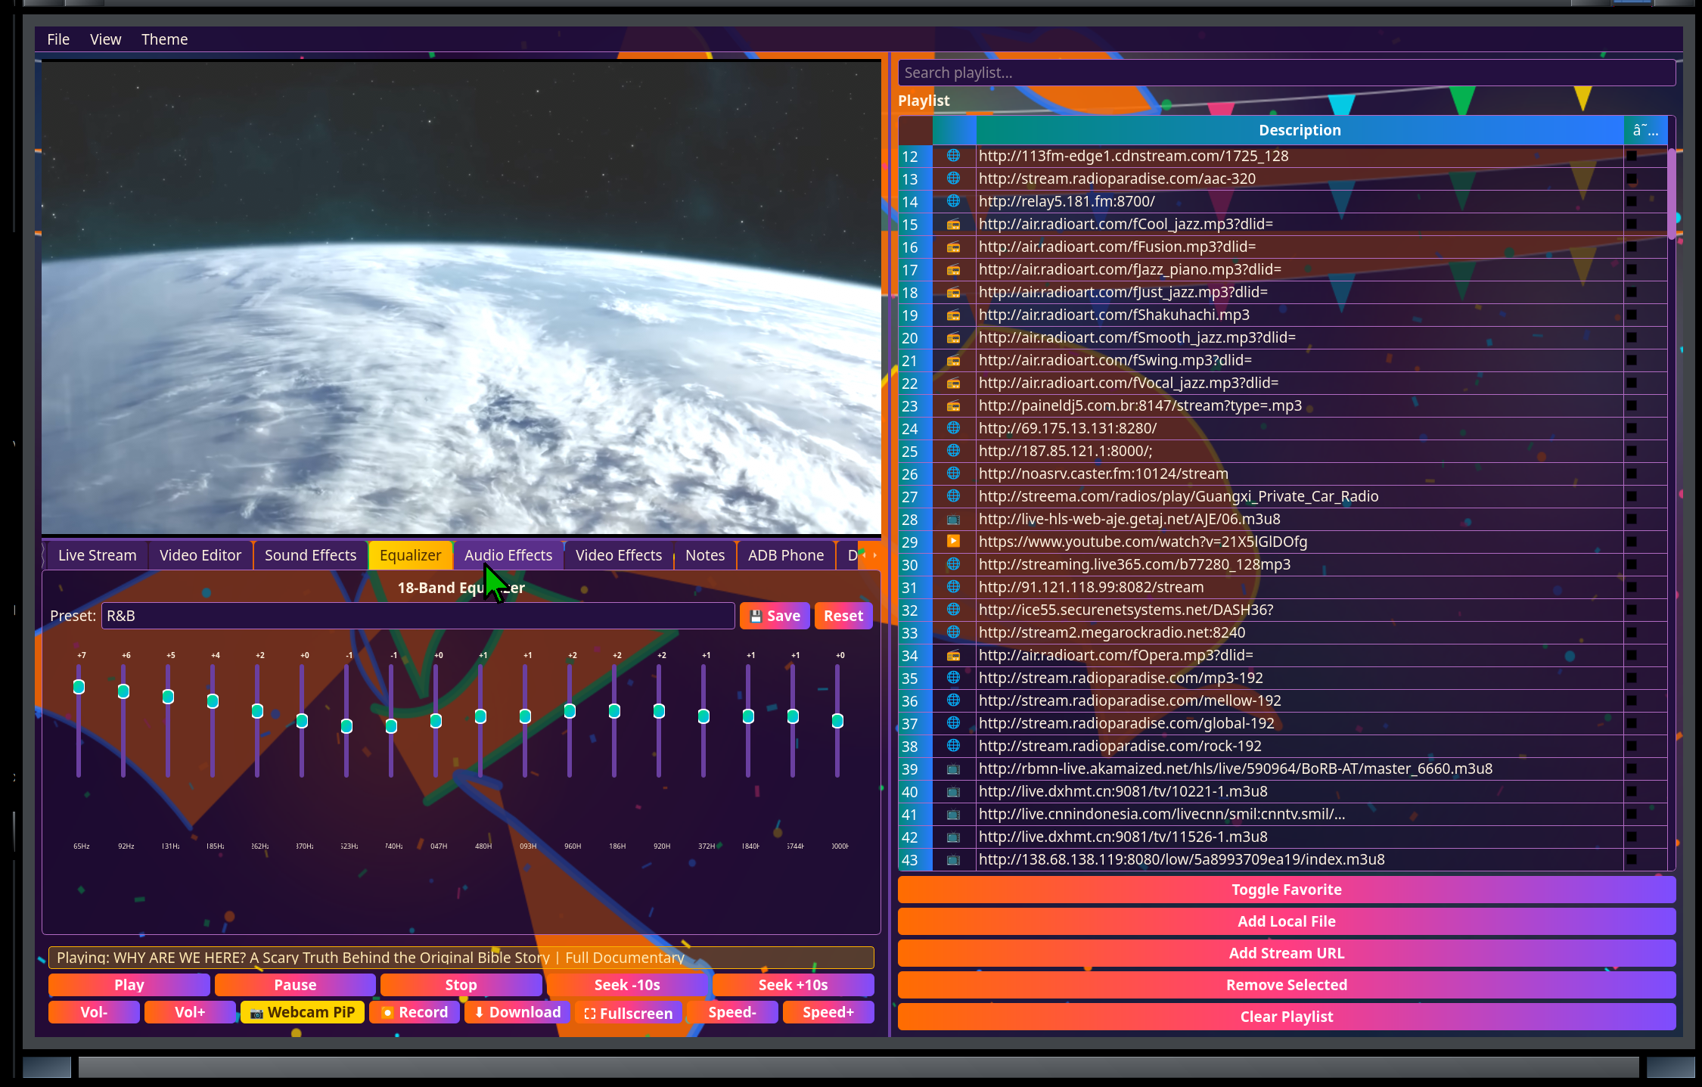Toggle favorite checkbox on row 20 fSmooth_jazz
This screenshot has height=1087, width=1702.
coord(1632,337)
